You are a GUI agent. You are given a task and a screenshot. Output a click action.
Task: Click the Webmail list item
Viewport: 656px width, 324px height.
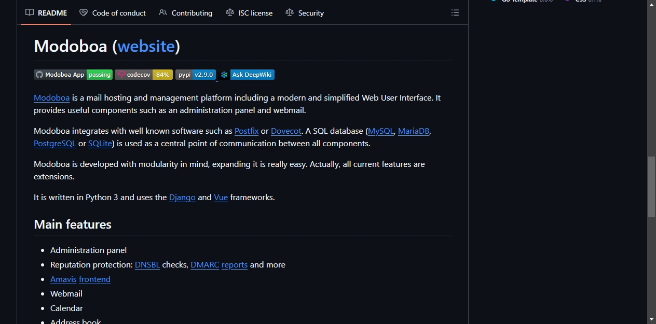click(x=66, y=293)
